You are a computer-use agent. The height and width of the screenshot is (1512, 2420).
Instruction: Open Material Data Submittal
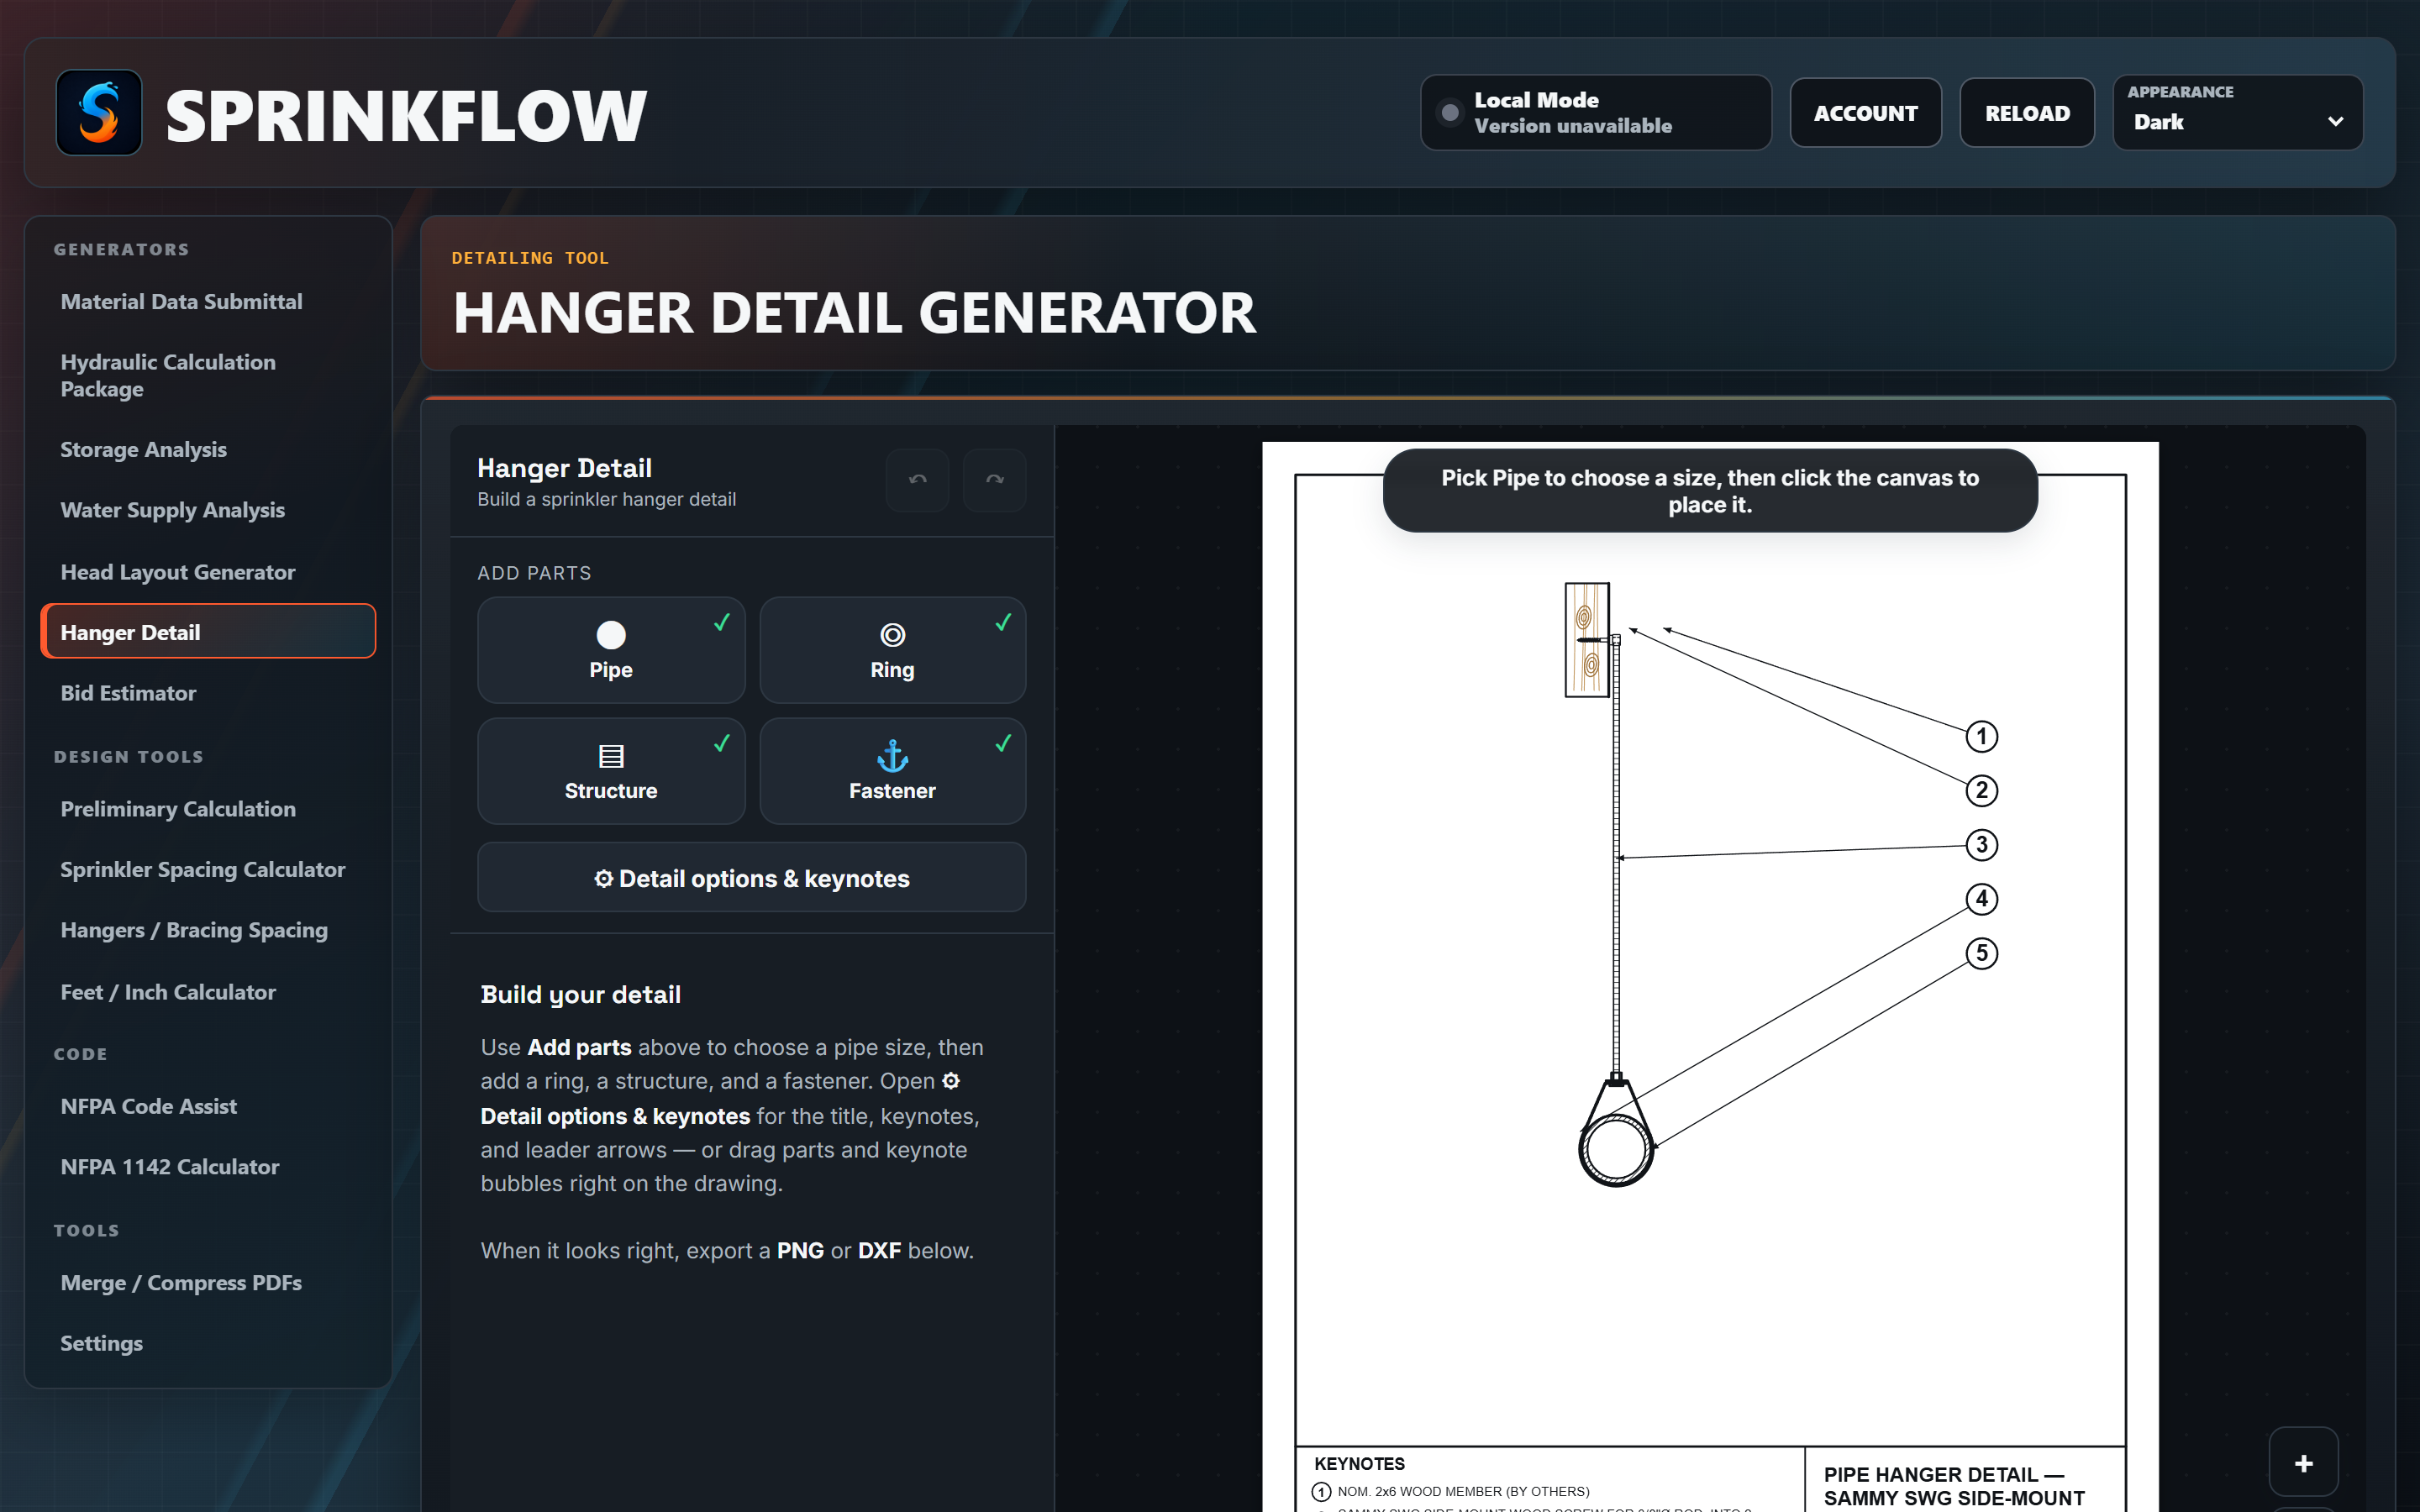(x=208, y=301)
